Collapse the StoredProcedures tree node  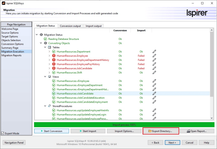[45, 106]
